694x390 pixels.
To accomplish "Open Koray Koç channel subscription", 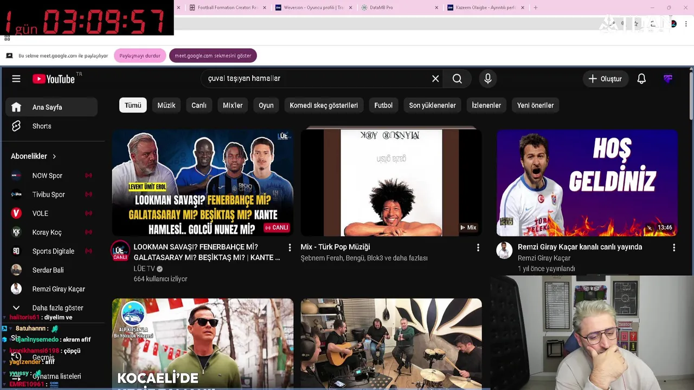I will click(x=52, y=232).
